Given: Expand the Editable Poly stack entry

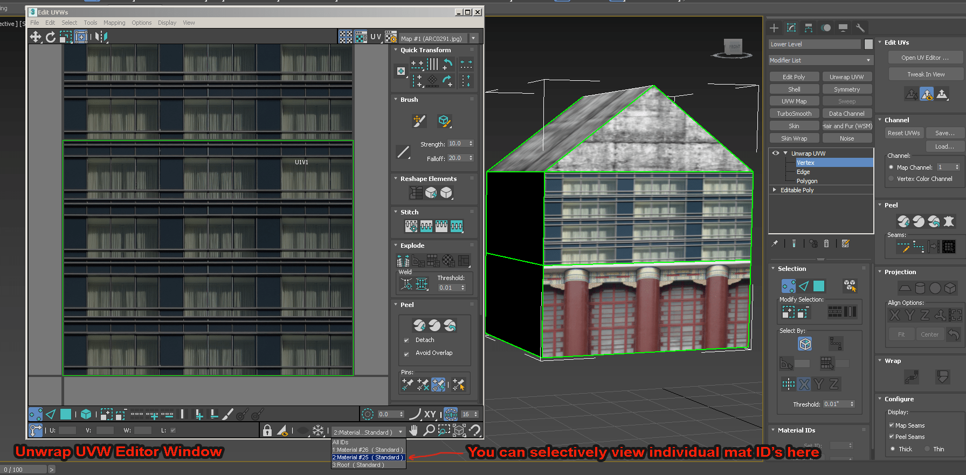Looking at the screenshot, I should coord(775,190).
